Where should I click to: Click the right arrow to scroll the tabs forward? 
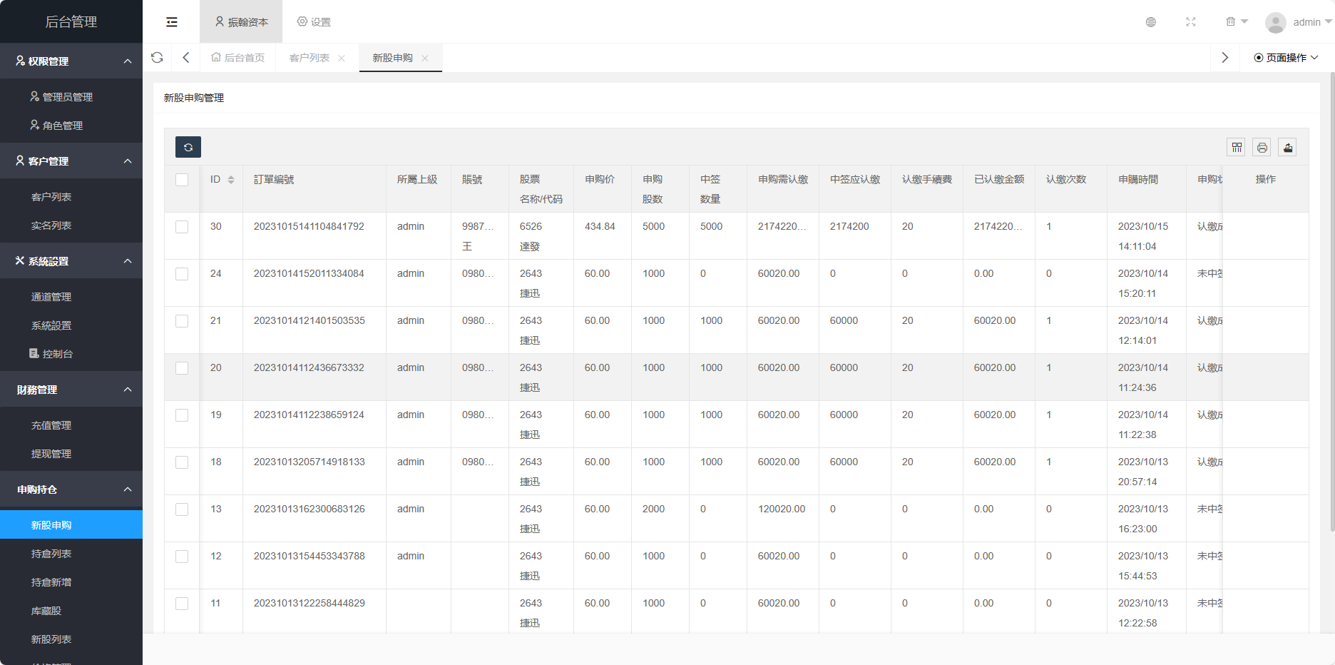[x=1225, y=58]
